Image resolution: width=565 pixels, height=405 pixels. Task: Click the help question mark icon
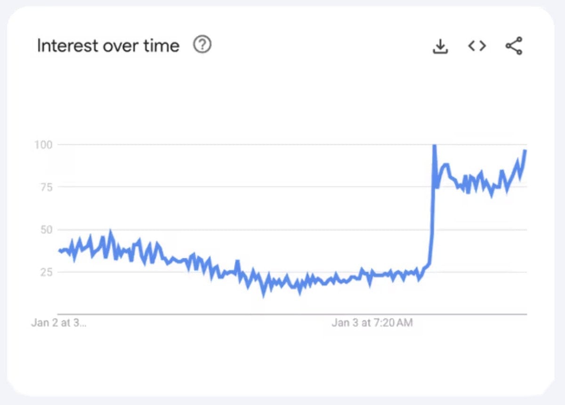point(202,45)
